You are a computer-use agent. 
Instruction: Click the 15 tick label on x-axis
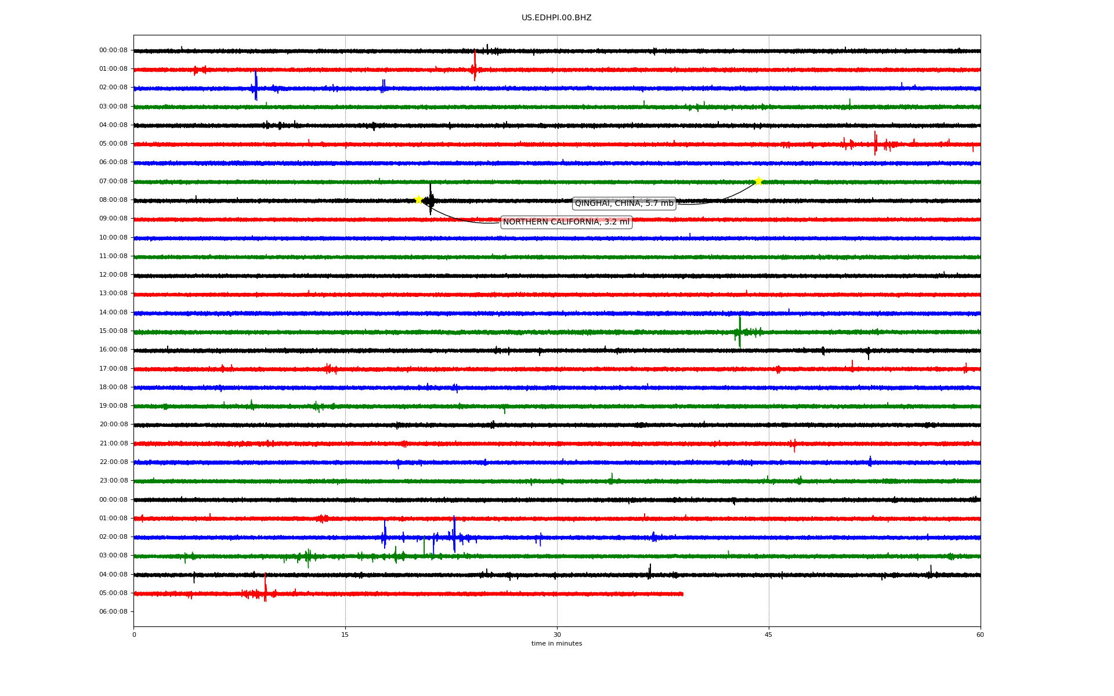coord(345,635)
